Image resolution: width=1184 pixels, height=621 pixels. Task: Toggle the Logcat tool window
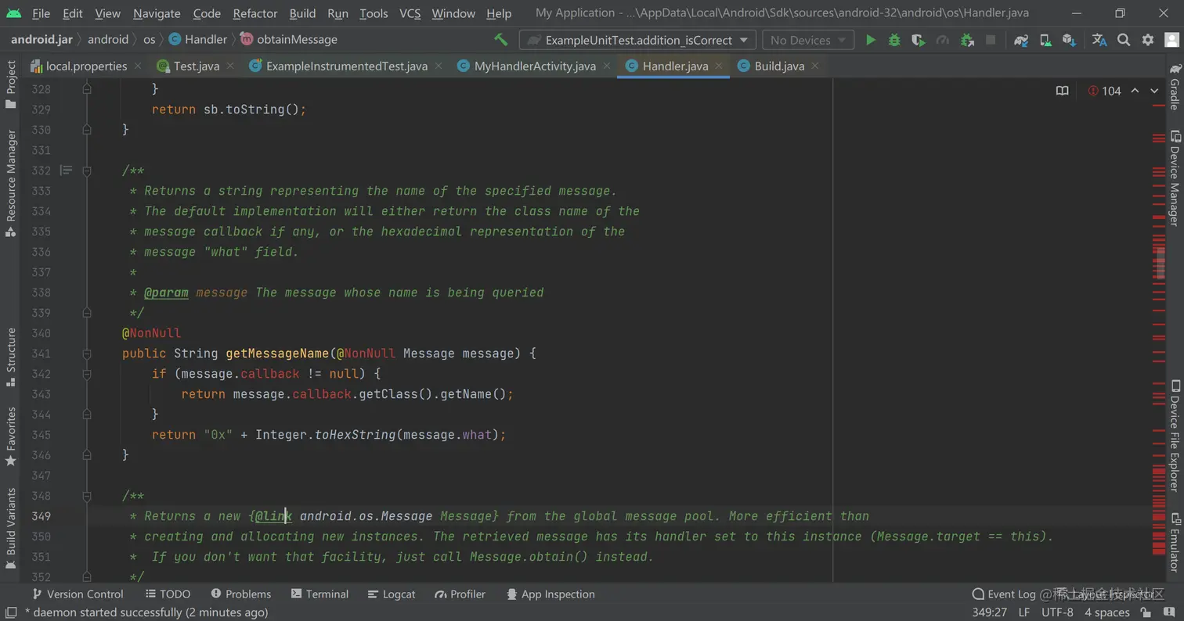tap(392, 594)
